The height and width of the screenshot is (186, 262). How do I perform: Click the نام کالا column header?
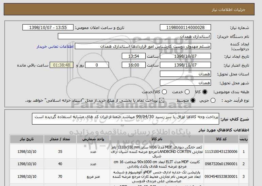[157, 139]
